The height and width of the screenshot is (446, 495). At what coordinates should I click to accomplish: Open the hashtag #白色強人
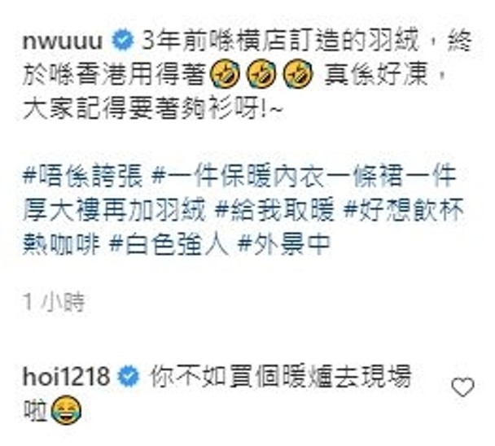169,244
